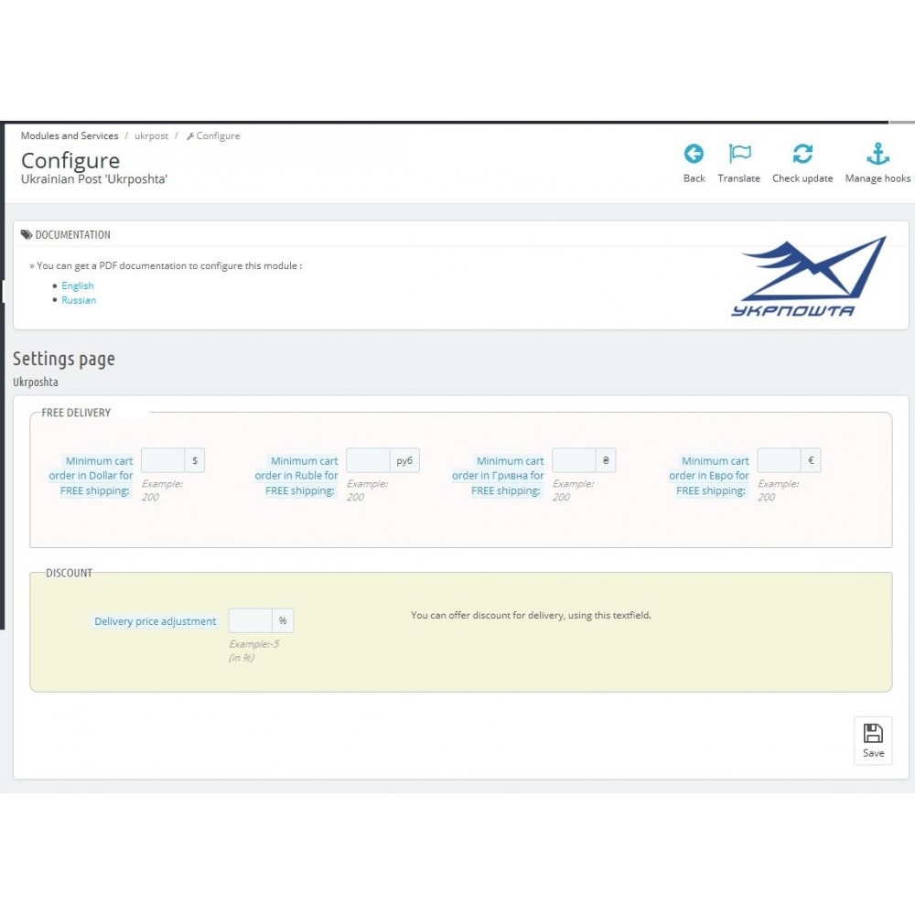
Task: Click the Modules and Services breadcrumb
Action: (70, 135)
